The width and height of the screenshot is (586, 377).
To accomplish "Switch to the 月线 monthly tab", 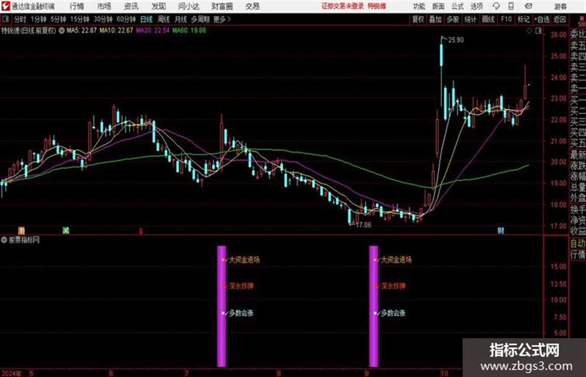I will pos(181,19).
